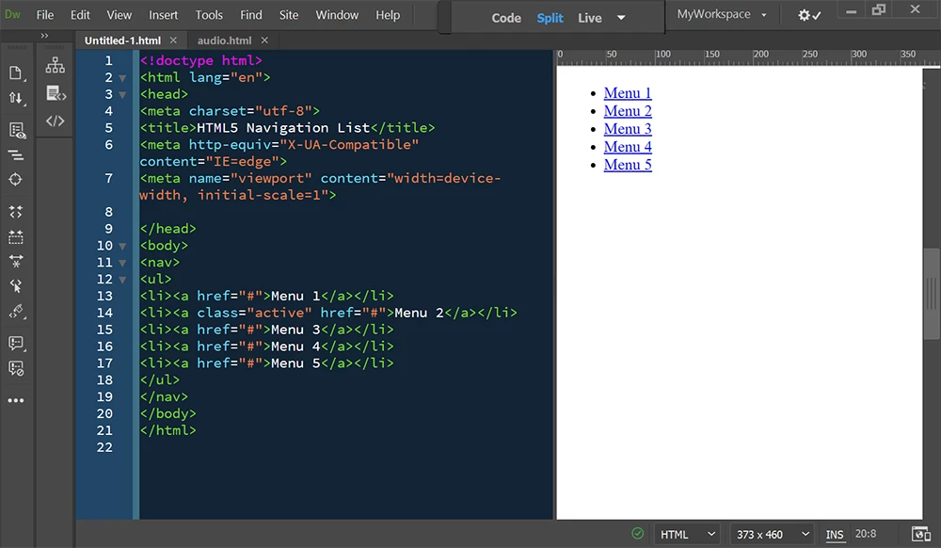Click the Sync Settings gear icon
The image size is (941, 548).
(x=809, y=15)
